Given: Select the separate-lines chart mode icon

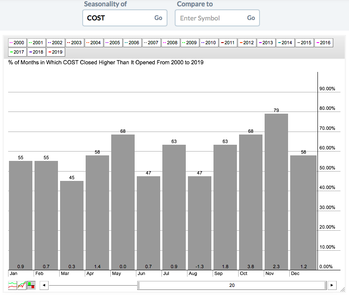Looking at the screenshot, I should [13, 285].
